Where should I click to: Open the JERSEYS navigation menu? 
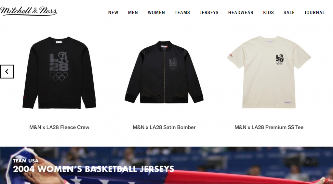pyautogui.click(x=209, y=13)
